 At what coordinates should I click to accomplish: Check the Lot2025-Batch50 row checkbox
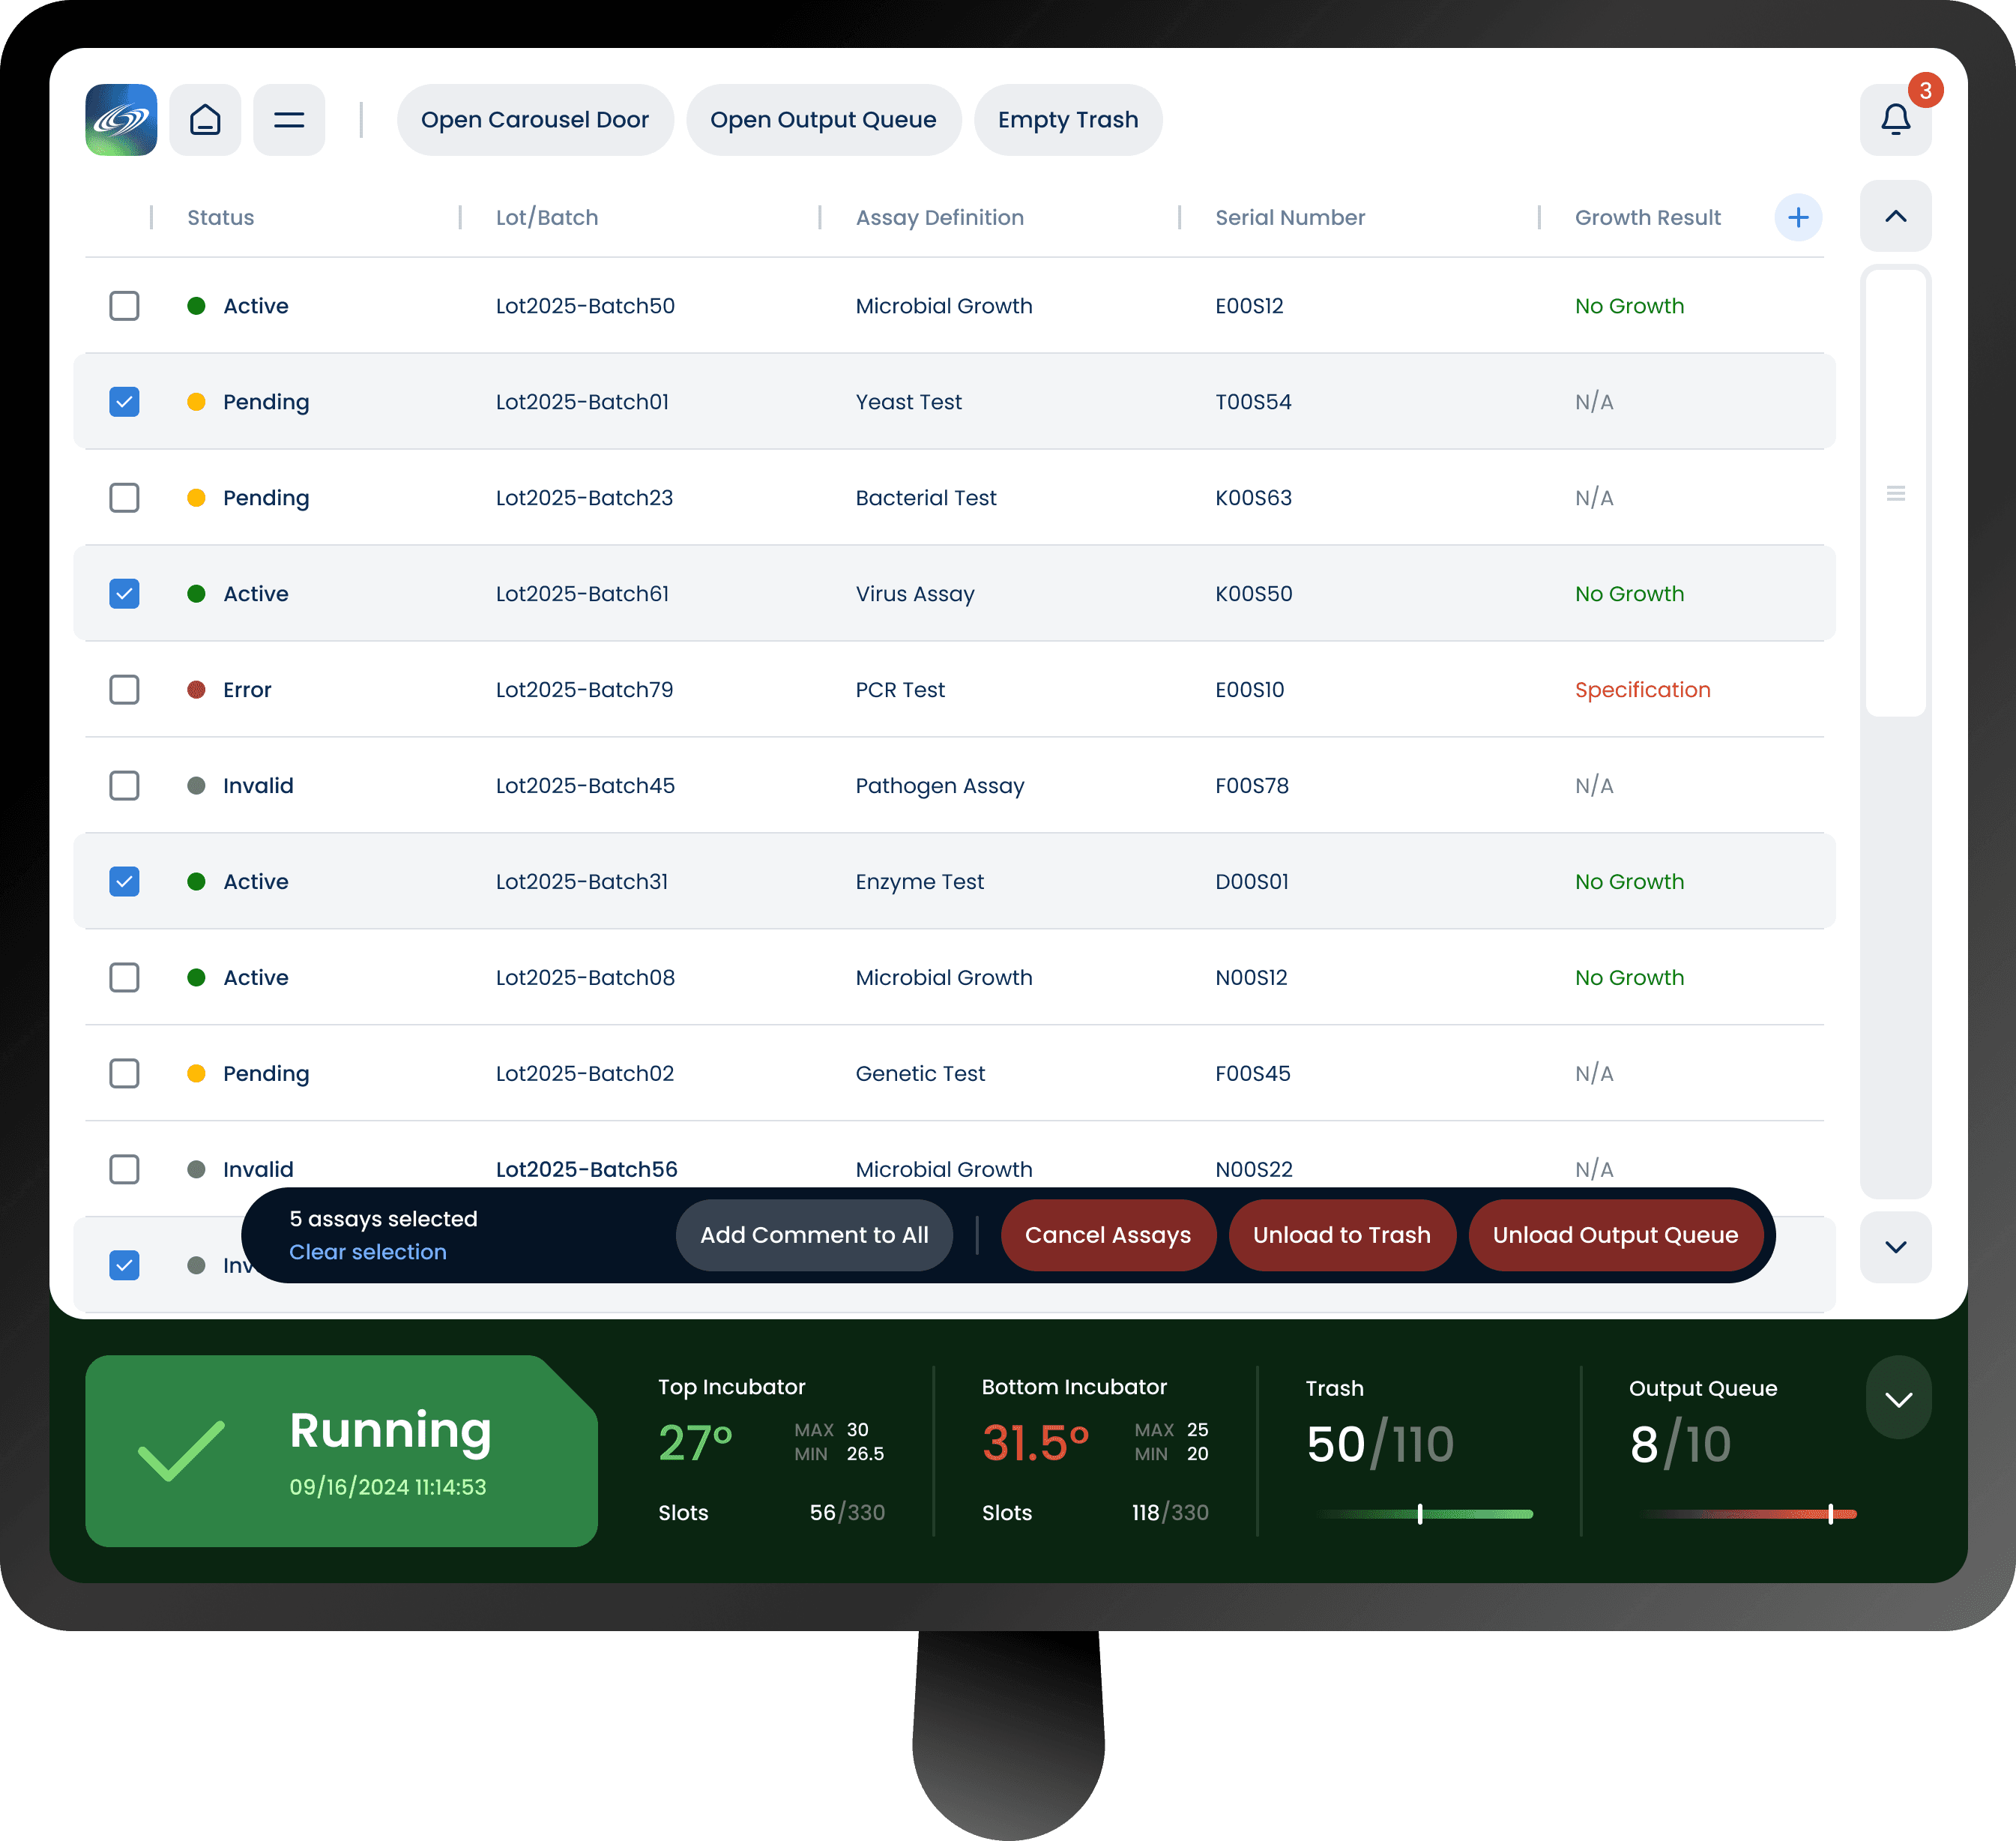(x=124, y=306)
